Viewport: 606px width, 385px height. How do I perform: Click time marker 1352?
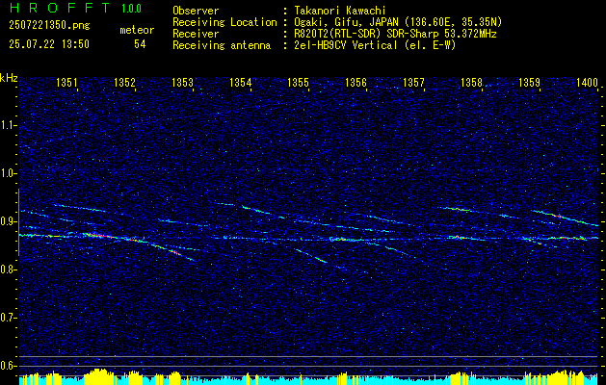click(x=124, y=82)
